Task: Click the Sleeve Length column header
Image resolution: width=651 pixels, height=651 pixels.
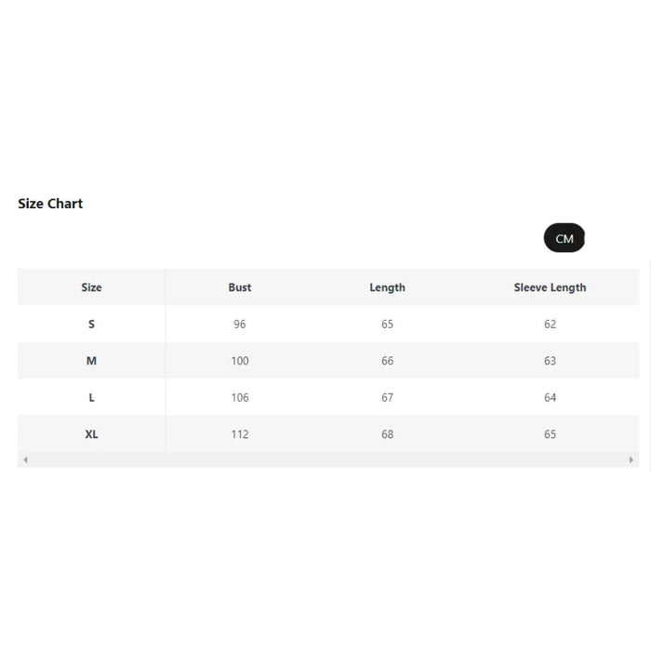Action: [550, 287]
